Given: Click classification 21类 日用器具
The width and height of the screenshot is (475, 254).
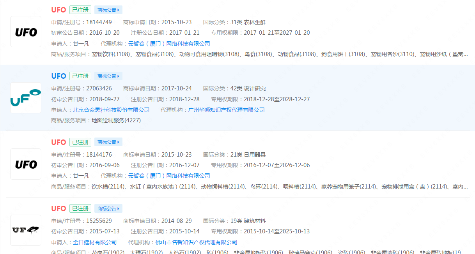Looking at the screenshot, I should coord(248,155).
